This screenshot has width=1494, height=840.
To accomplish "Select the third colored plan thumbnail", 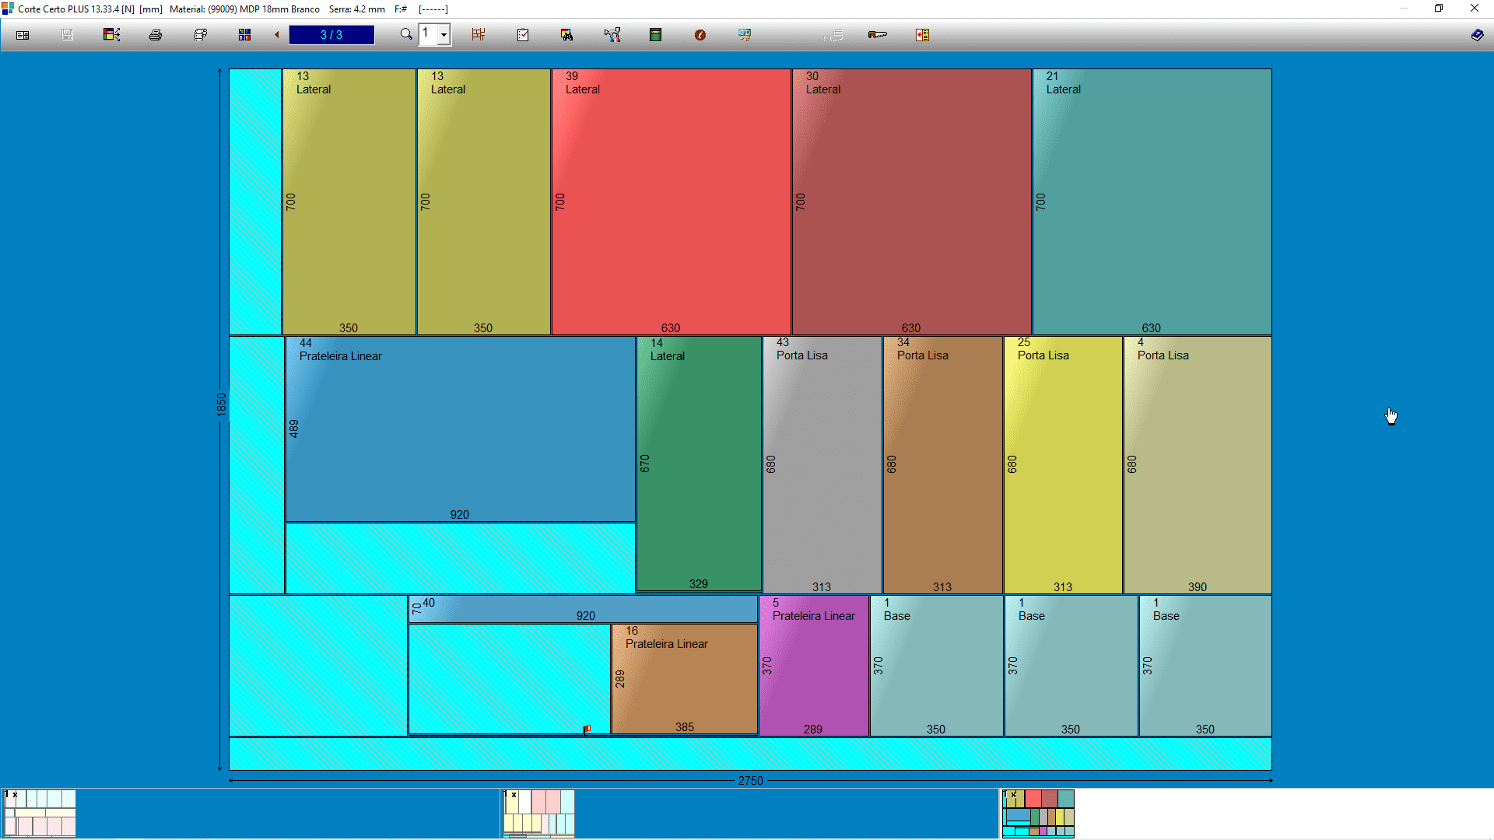I will coord(1038,814).
